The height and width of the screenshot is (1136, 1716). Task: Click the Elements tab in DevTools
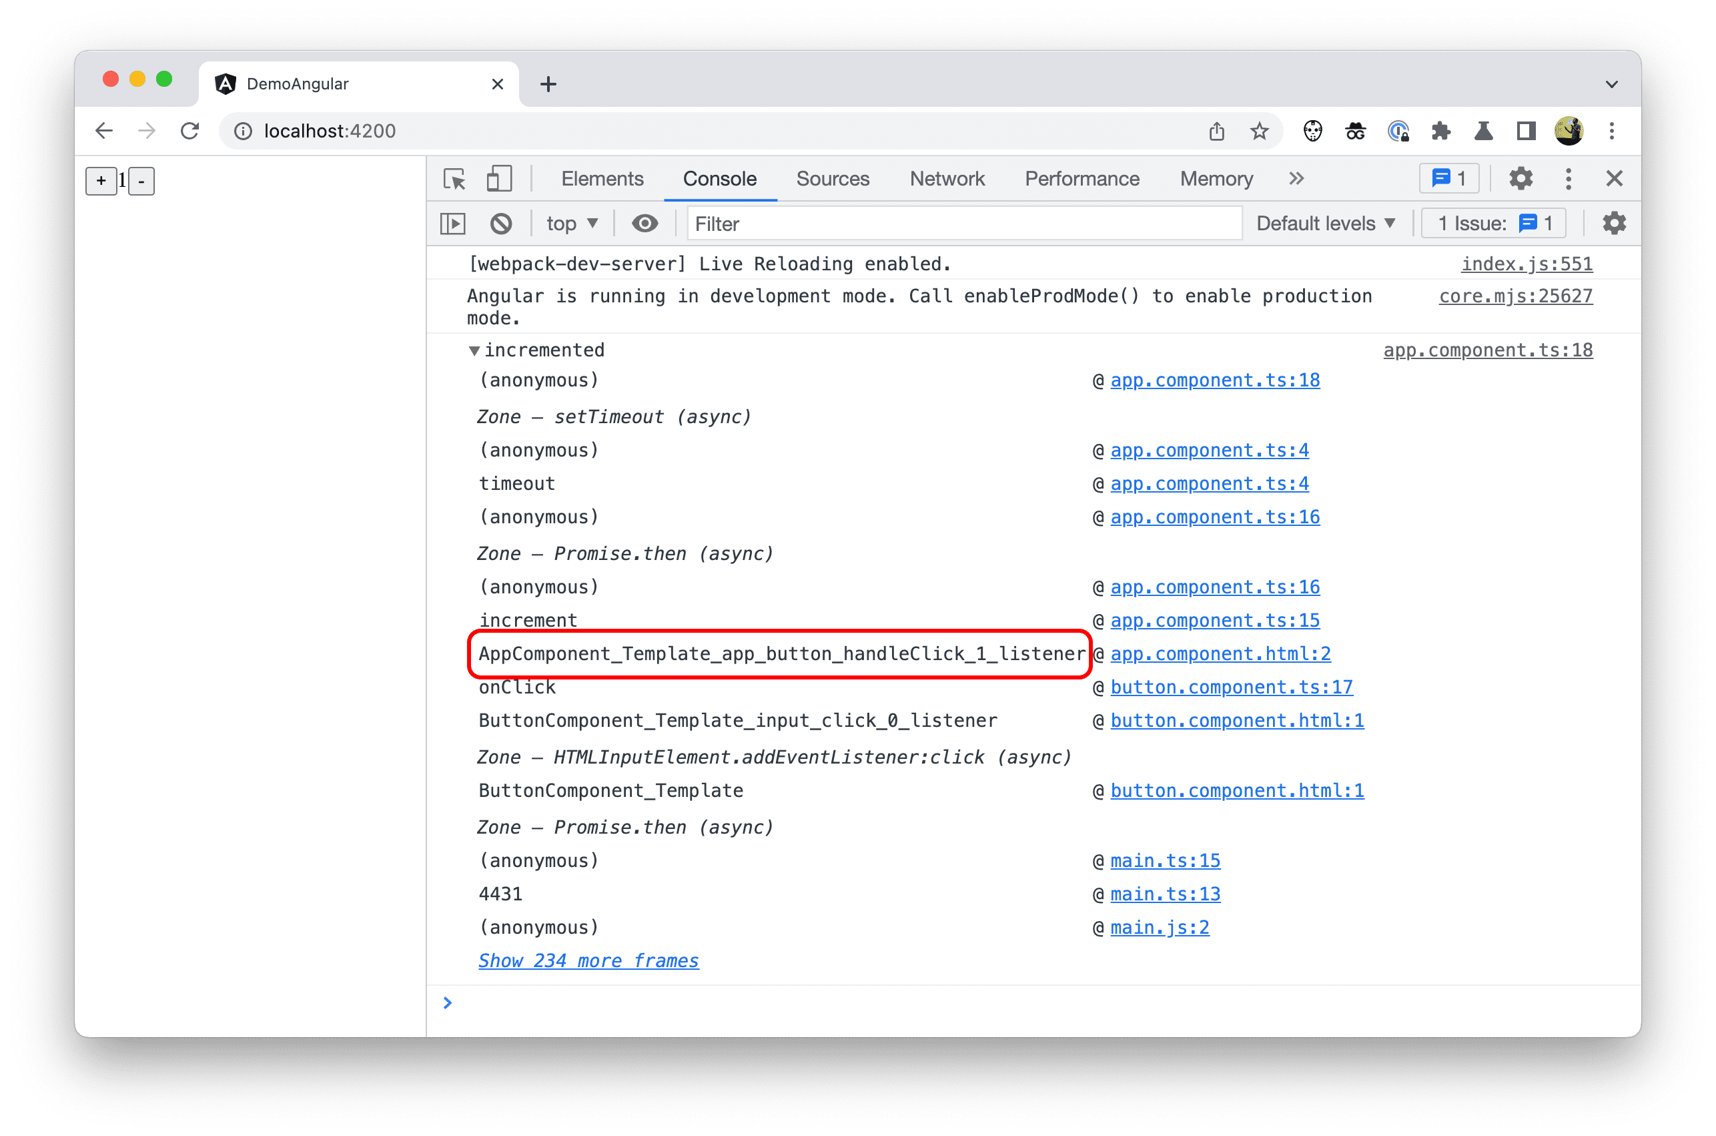(604, 178)
